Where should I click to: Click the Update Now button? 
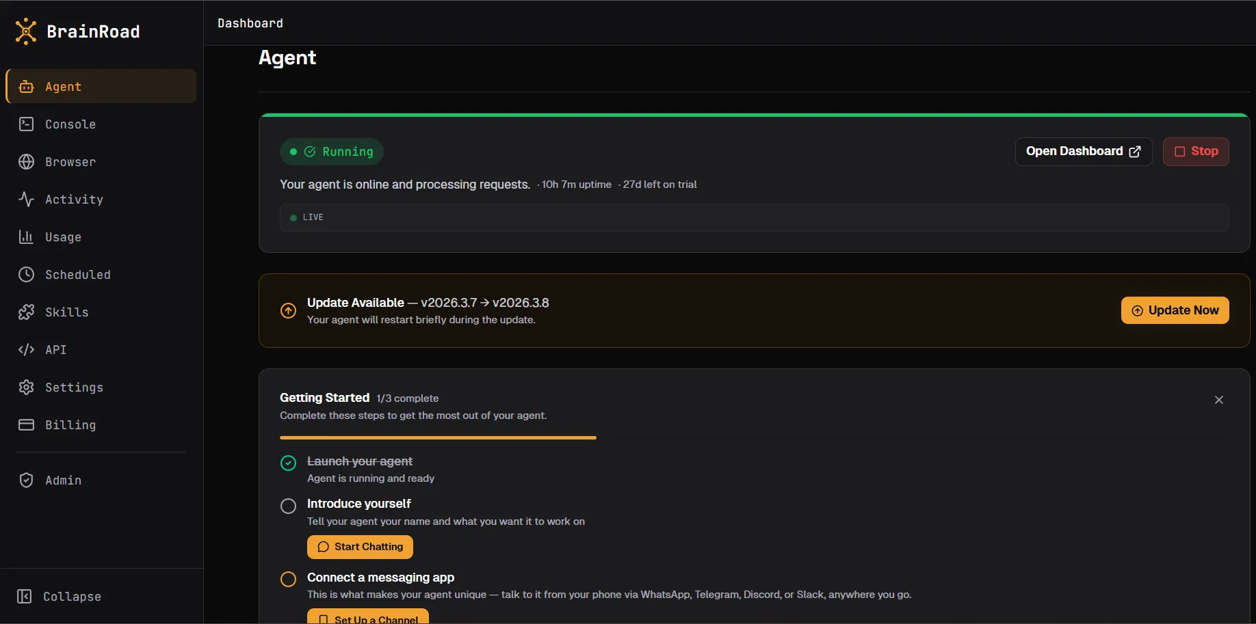tap(1175, 310)
